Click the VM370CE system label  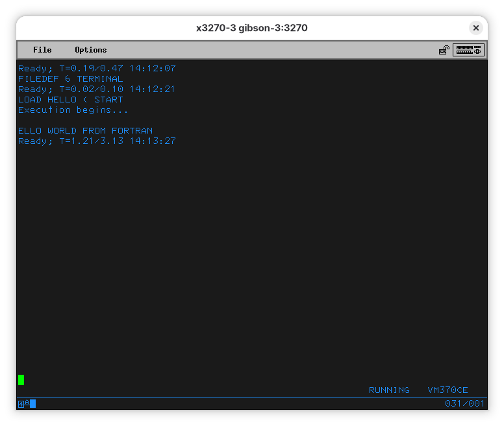[x=447, y=390]
